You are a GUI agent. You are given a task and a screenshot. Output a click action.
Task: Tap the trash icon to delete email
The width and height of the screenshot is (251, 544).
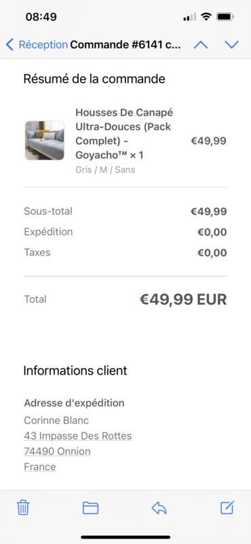[x=23, y=508]
